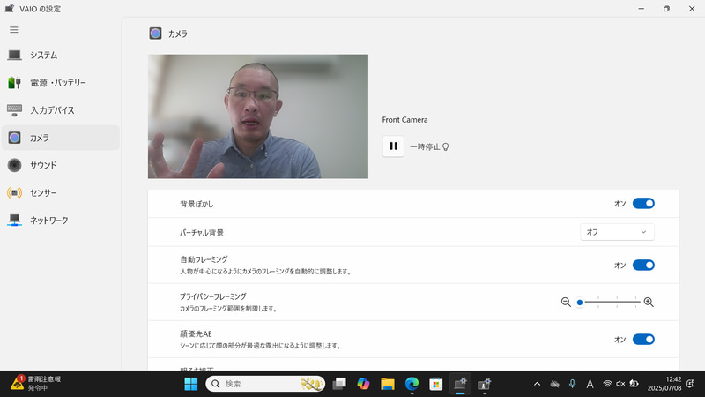Open the hamburger navigation menu
The height and width of the screenshot is (397, 705).
14,30
